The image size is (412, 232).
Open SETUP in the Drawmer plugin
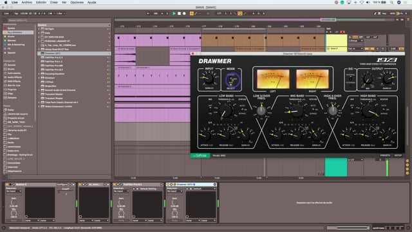(x=398, y=155)
